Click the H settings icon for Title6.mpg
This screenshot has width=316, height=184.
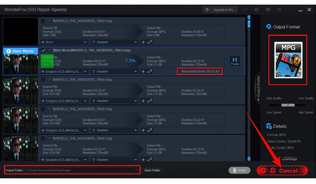(149, 160)
